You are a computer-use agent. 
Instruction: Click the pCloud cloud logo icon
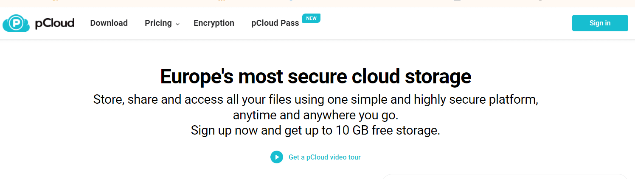point(16,23)
